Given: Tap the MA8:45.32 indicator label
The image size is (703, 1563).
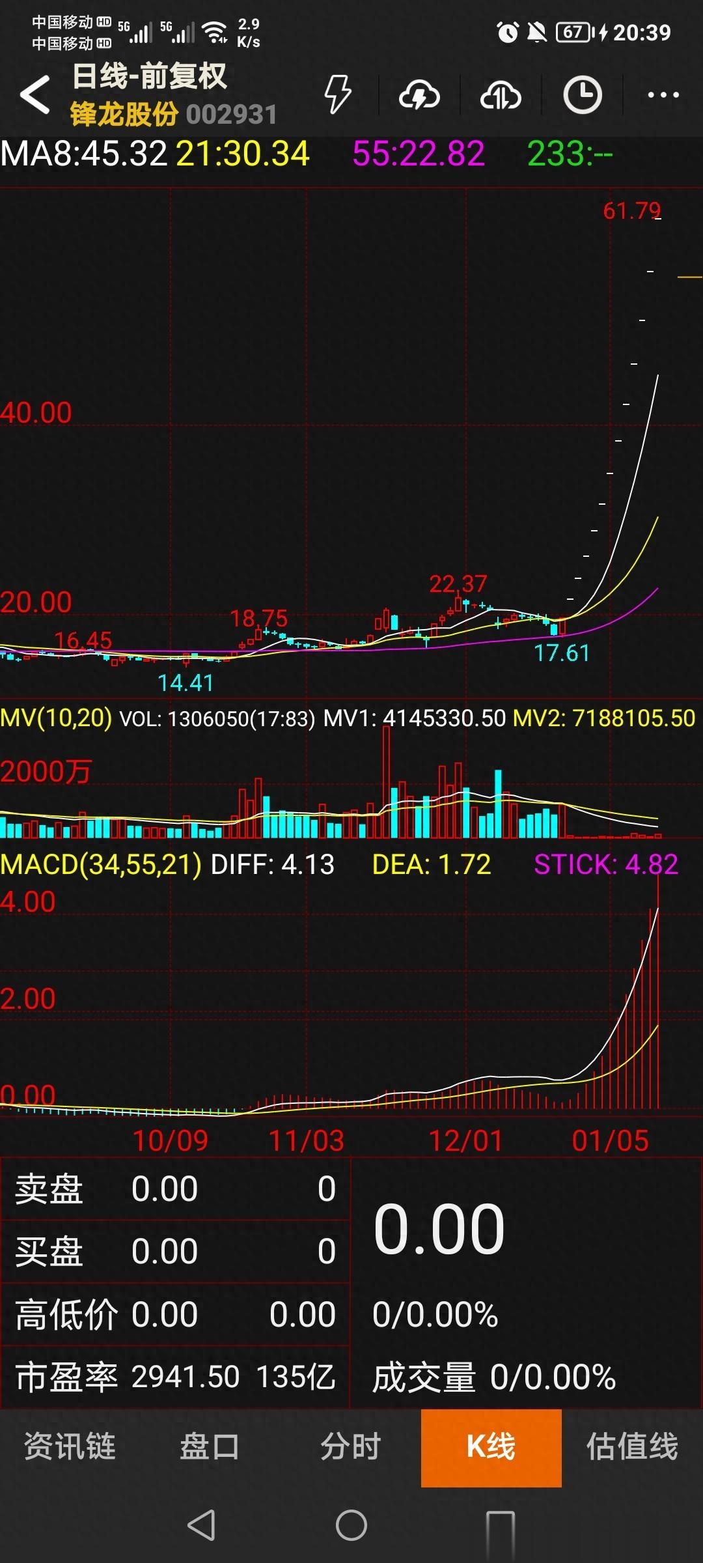Looking at the screenshot, I should [x=84, y=154].
